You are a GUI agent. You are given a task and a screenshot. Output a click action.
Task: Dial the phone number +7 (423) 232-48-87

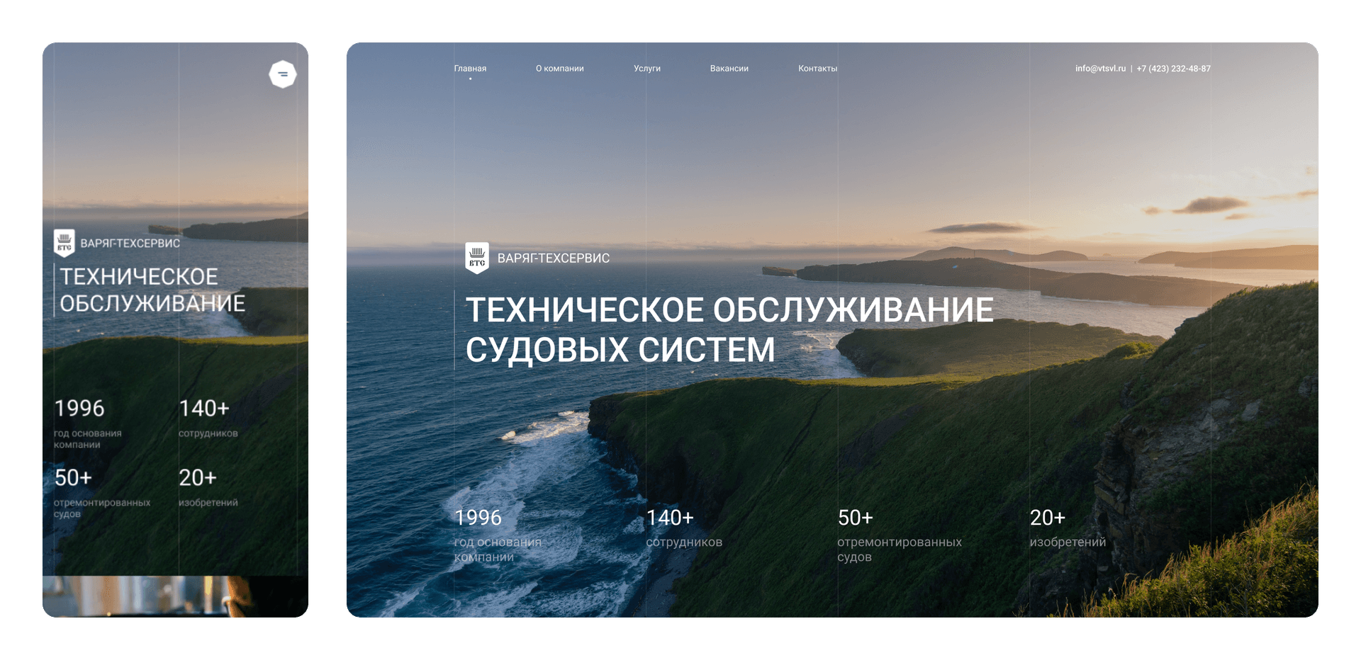(1175, 69)
